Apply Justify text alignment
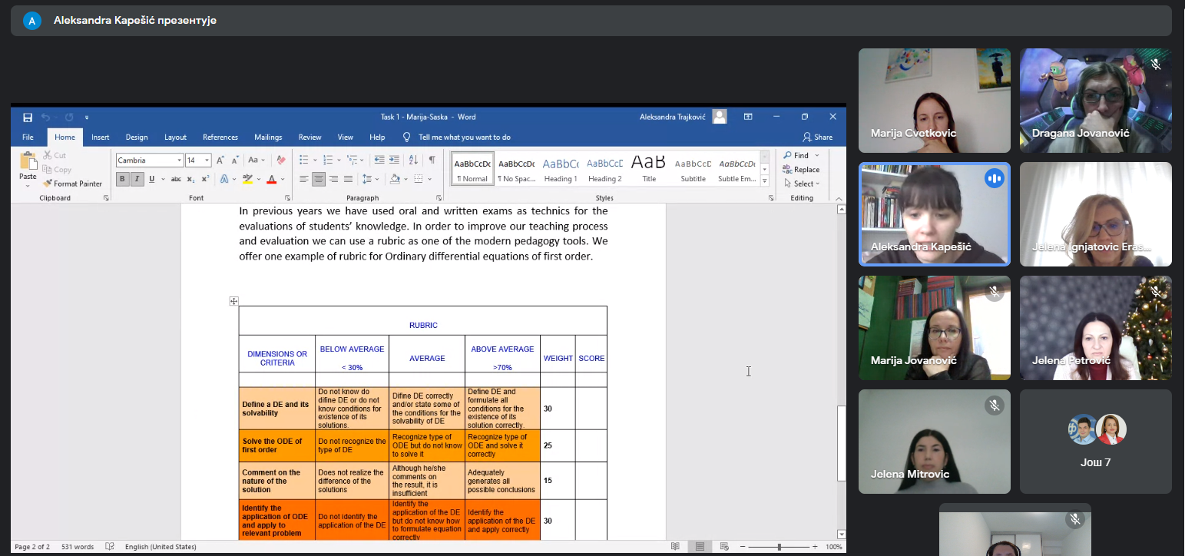The height and width of the screenshot is (556, 1185). tap(348, 179)
